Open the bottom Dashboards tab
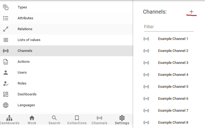The image size is (205, 128). [x=9, y=120]
